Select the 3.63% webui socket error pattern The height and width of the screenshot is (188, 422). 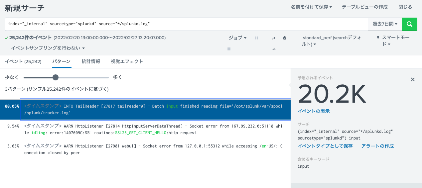(145, 149)
